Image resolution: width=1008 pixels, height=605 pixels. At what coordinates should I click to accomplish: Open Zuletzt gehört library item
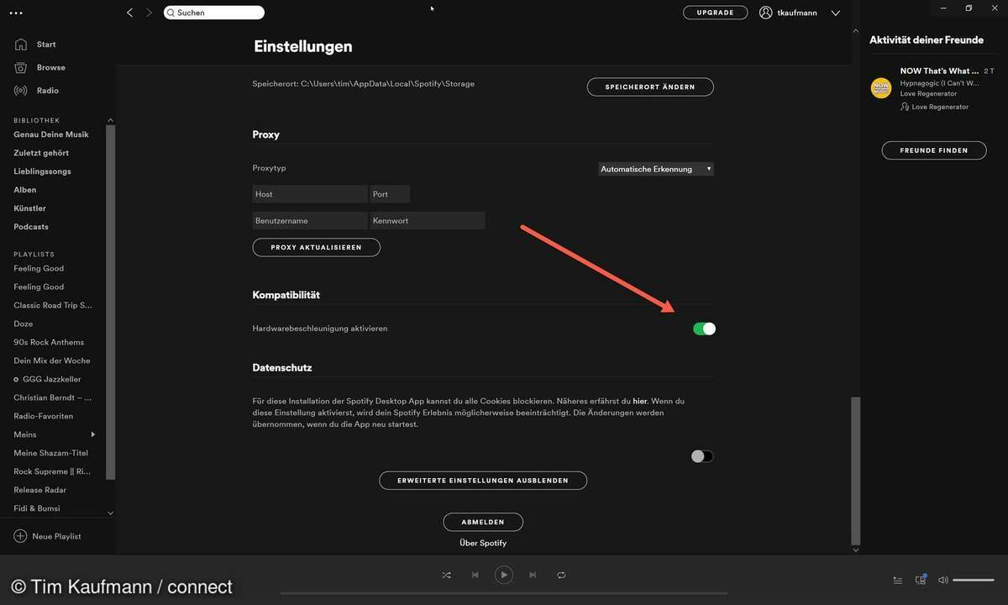point(41,153)
